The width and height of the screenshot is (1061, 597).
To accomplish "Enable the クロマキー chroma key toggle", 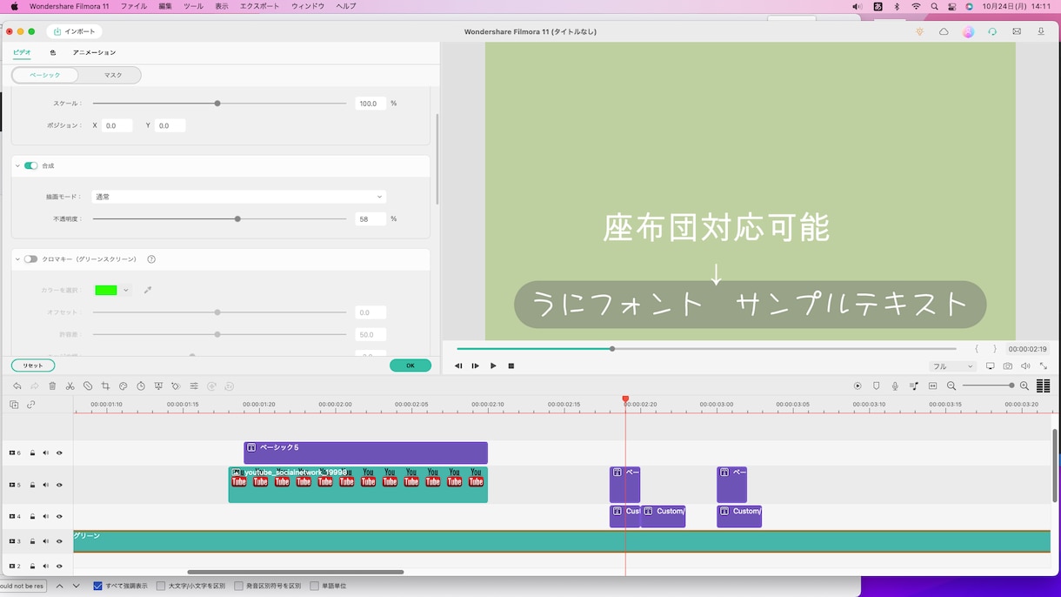I will point(31,259).
